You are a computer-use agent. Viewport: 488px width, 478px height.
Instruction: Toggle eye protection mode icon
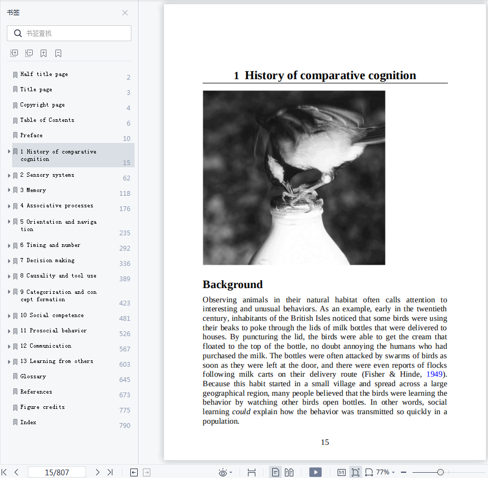tap(223, 472)
